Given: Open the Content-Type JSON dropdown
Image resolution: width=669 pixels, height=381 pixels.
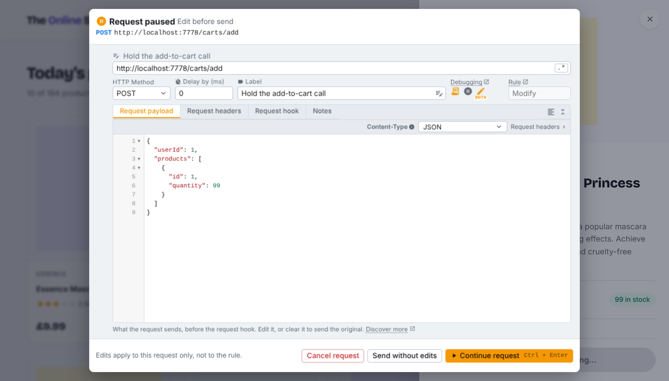Looking at the screenshot, I should pyautogui.click(x=462, y=127).
